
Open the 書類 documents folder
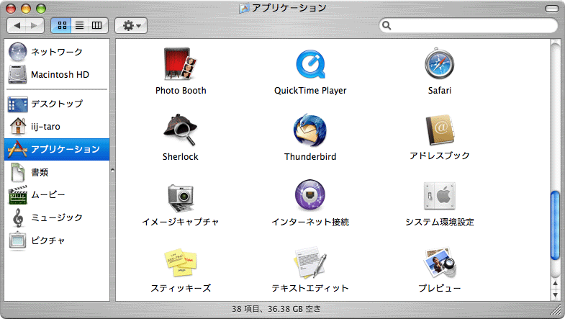pos(57,172)
